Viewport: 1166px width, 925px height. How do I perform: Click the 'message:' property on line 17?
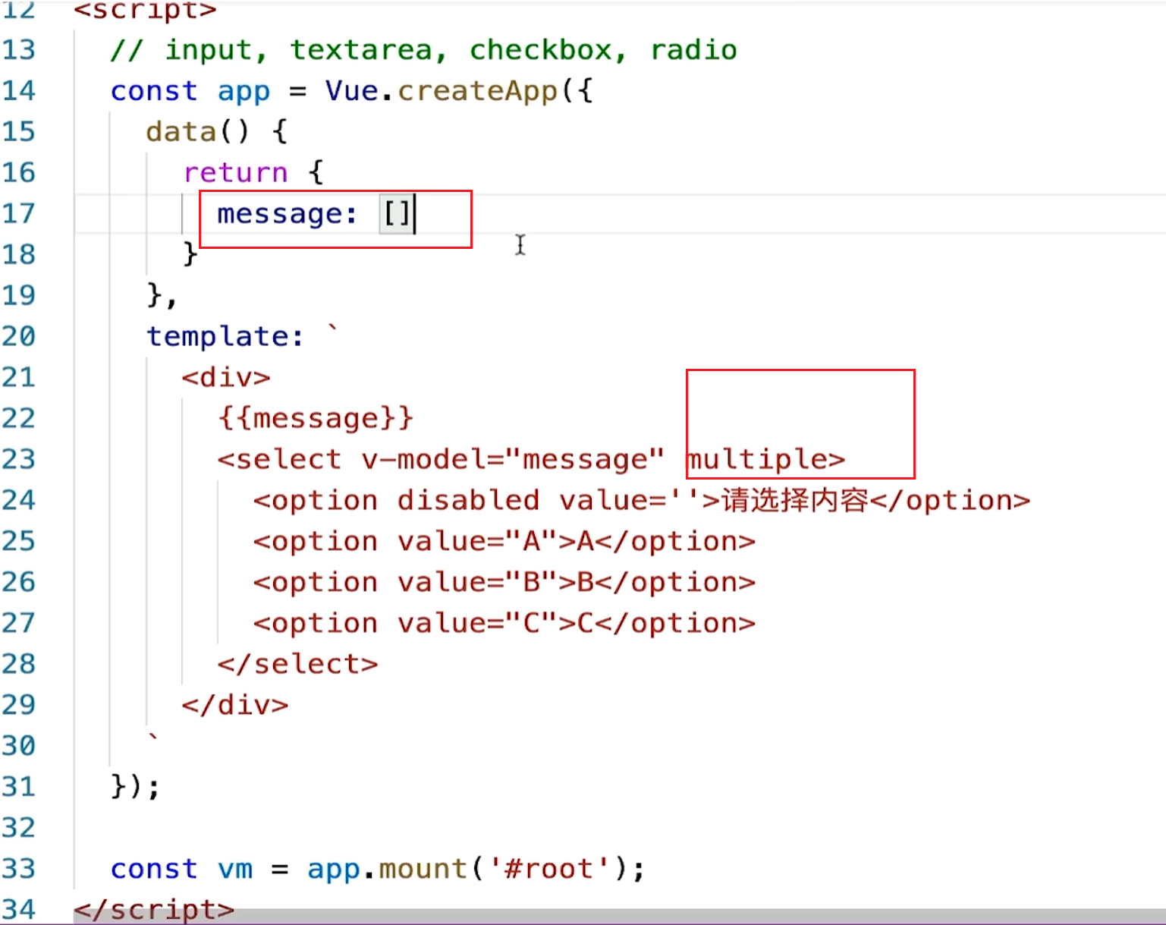pyautogui.click(x=287, y=215)
